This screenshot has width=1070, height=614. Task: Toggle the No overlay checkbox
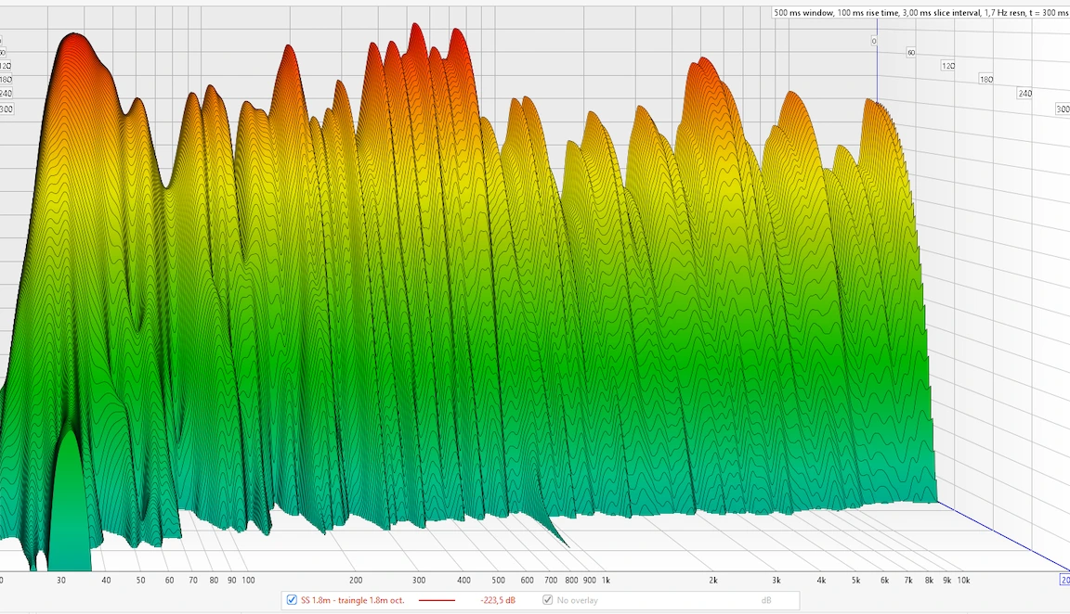point(548,600)
